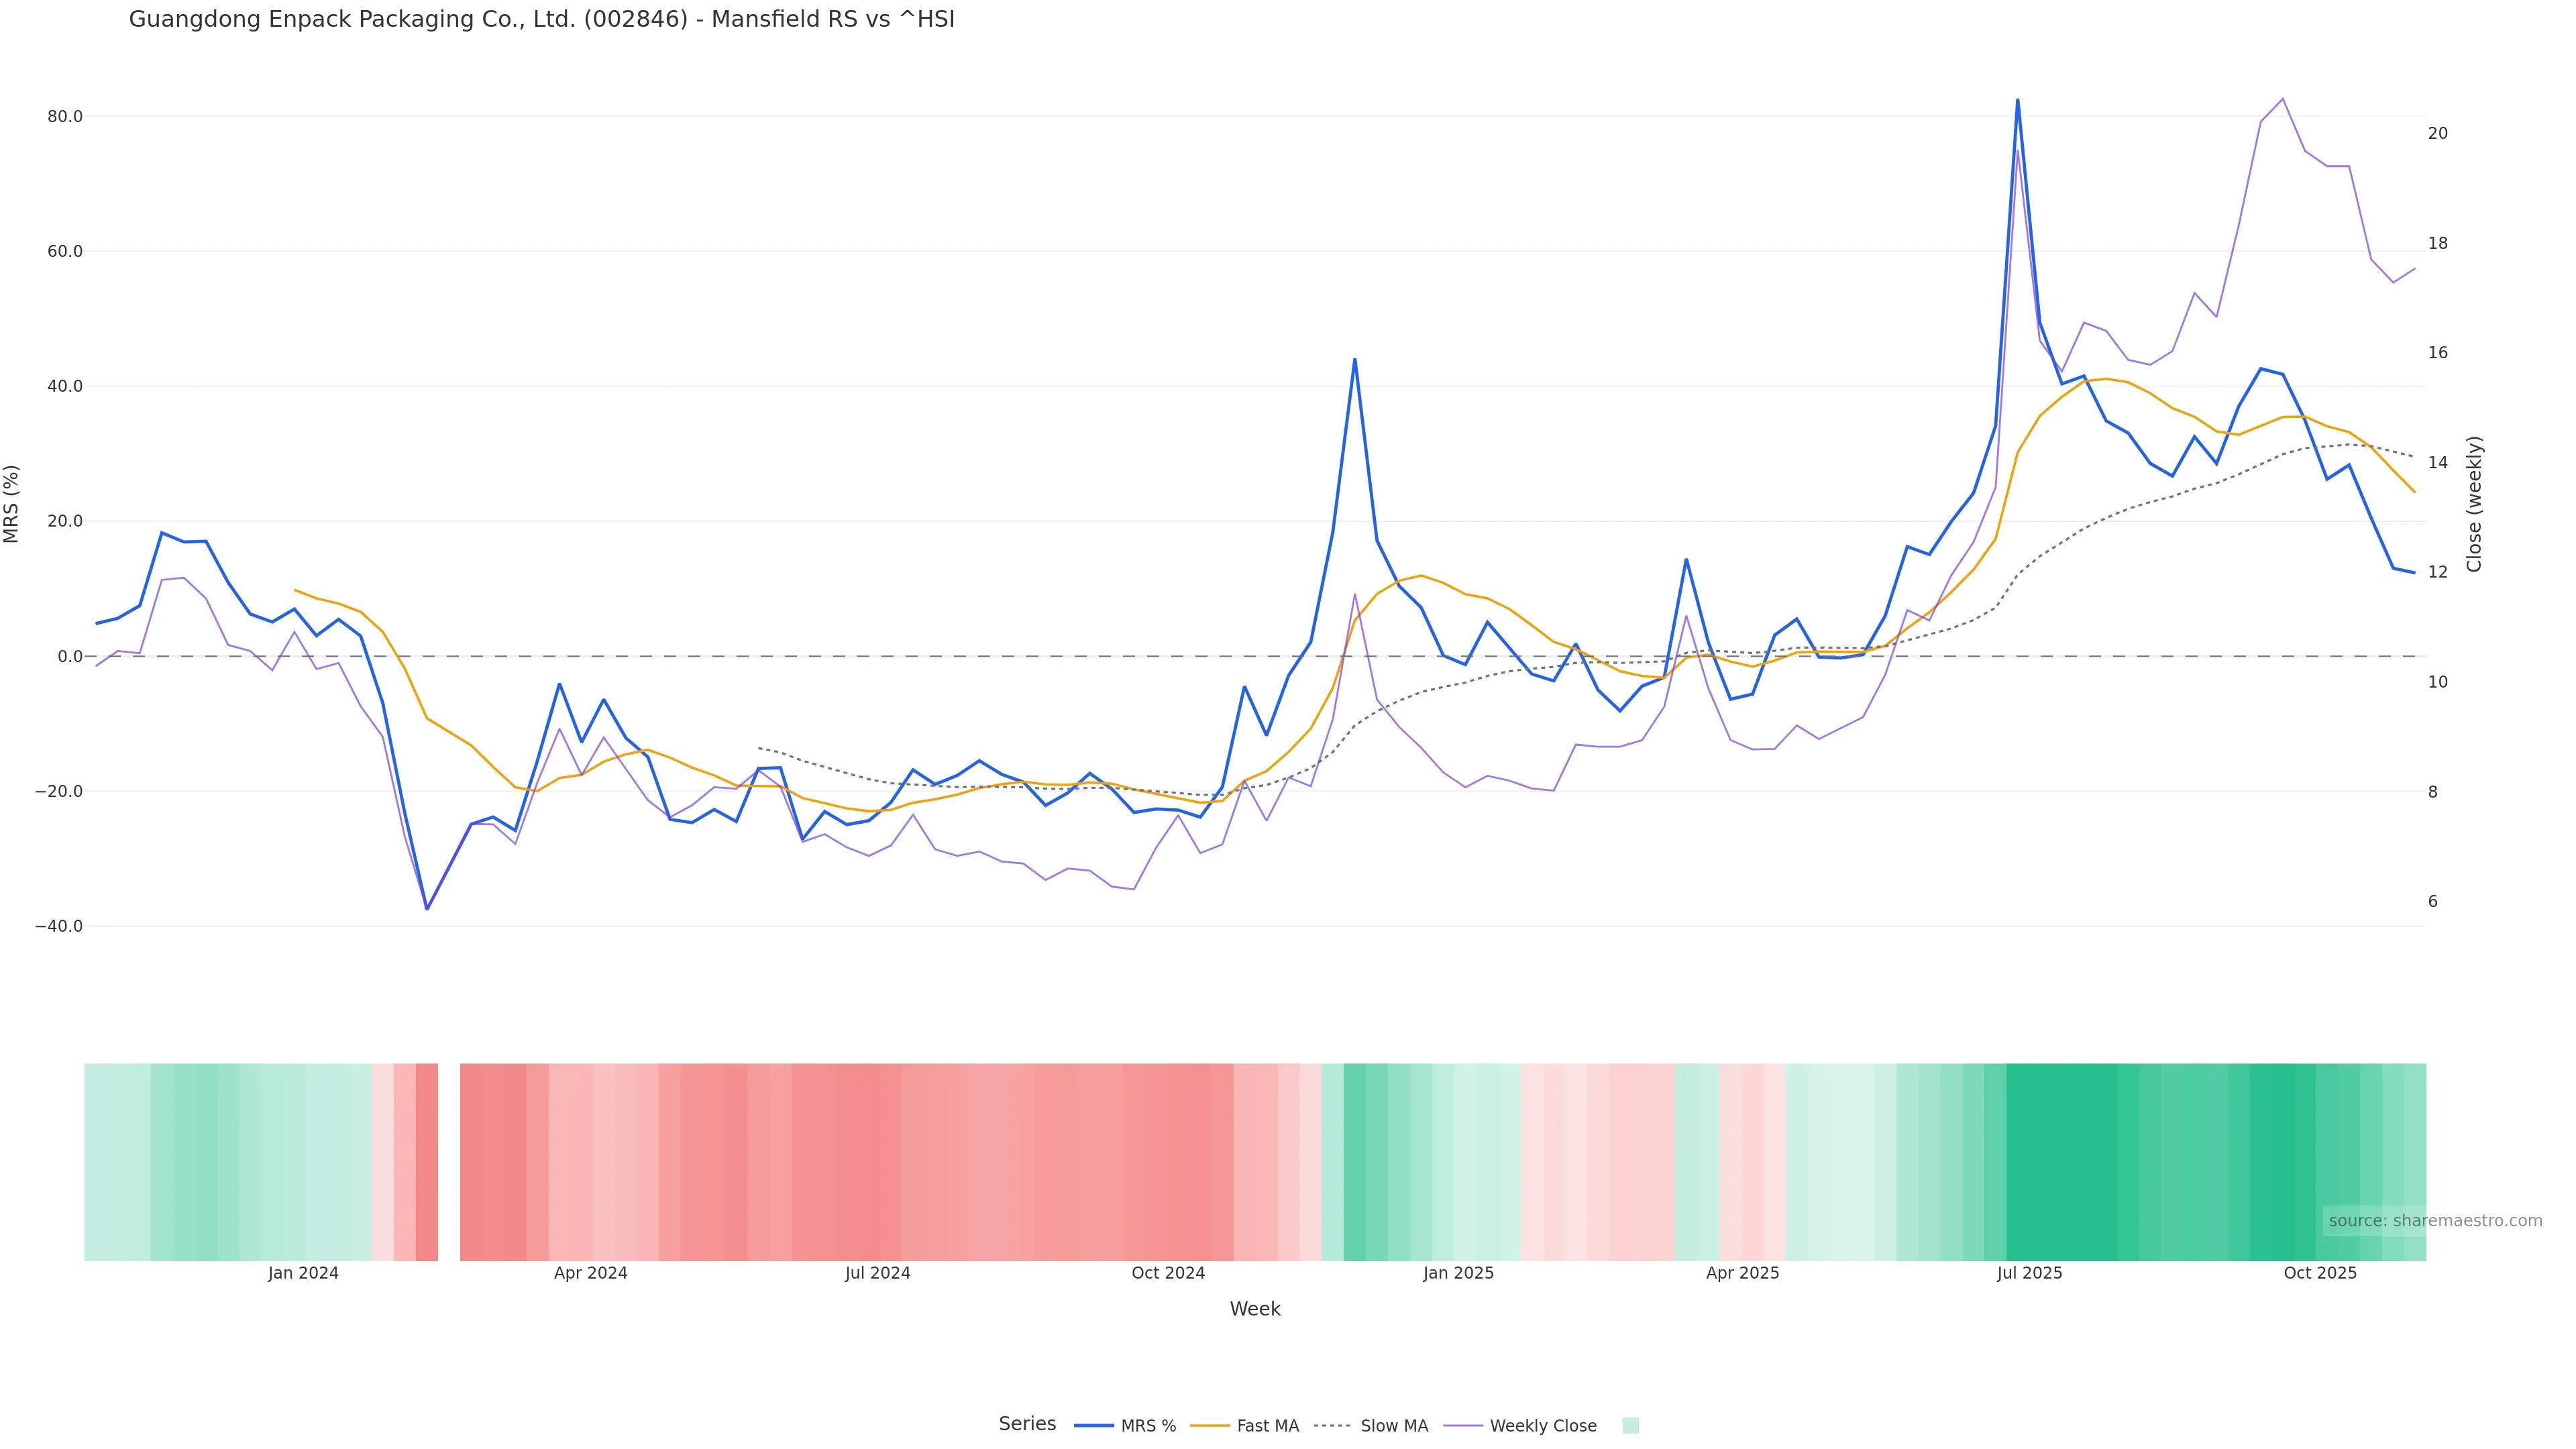The image size is (2576, 1449).
Task: Click the chart title mentioning Guangdong Enpack Packaging
Action: [x=541, y=20]
